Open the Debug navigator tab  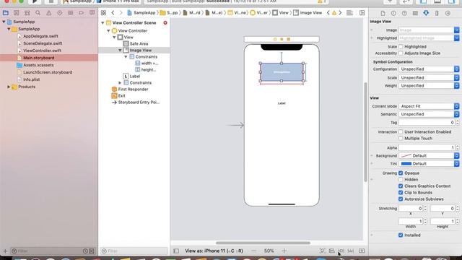tap(71, 13)
